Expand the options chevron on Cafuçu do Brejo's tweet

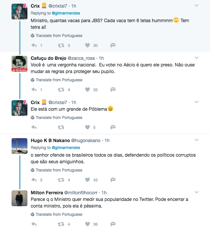[x=196, y=58]
